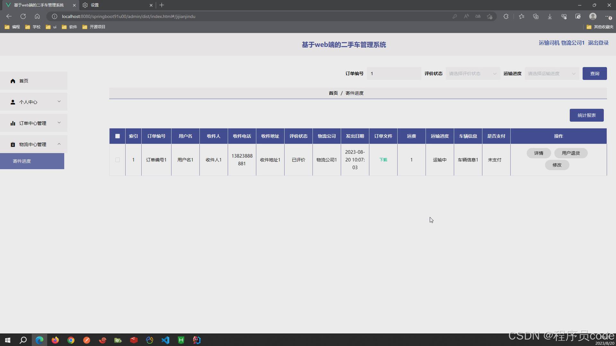Open the 统计报表 report button
This screenshot has width=616, height=346.
586,115
